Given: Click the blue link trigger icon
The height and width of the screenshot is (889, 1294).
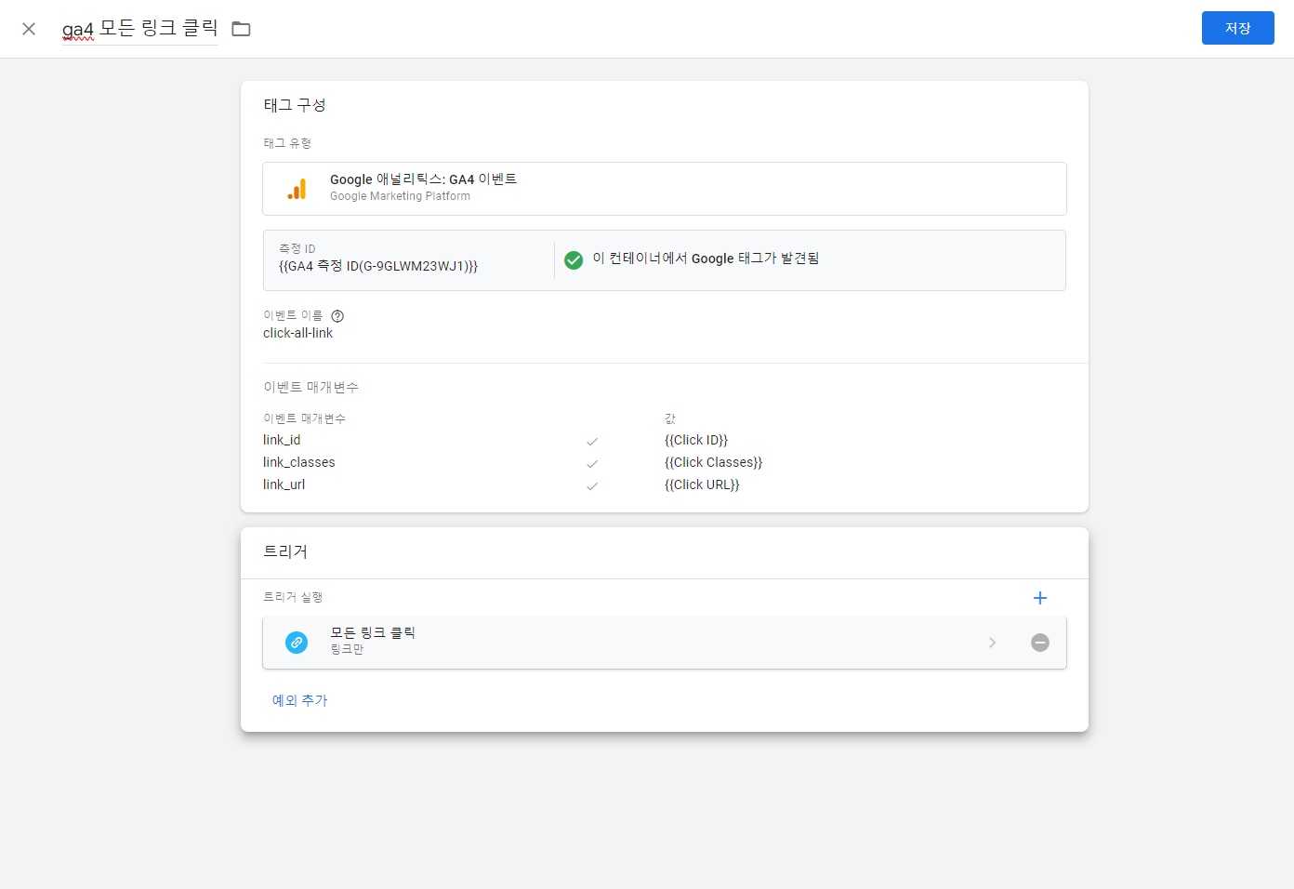Looking at the screenshot, I should tap(297, 643).
